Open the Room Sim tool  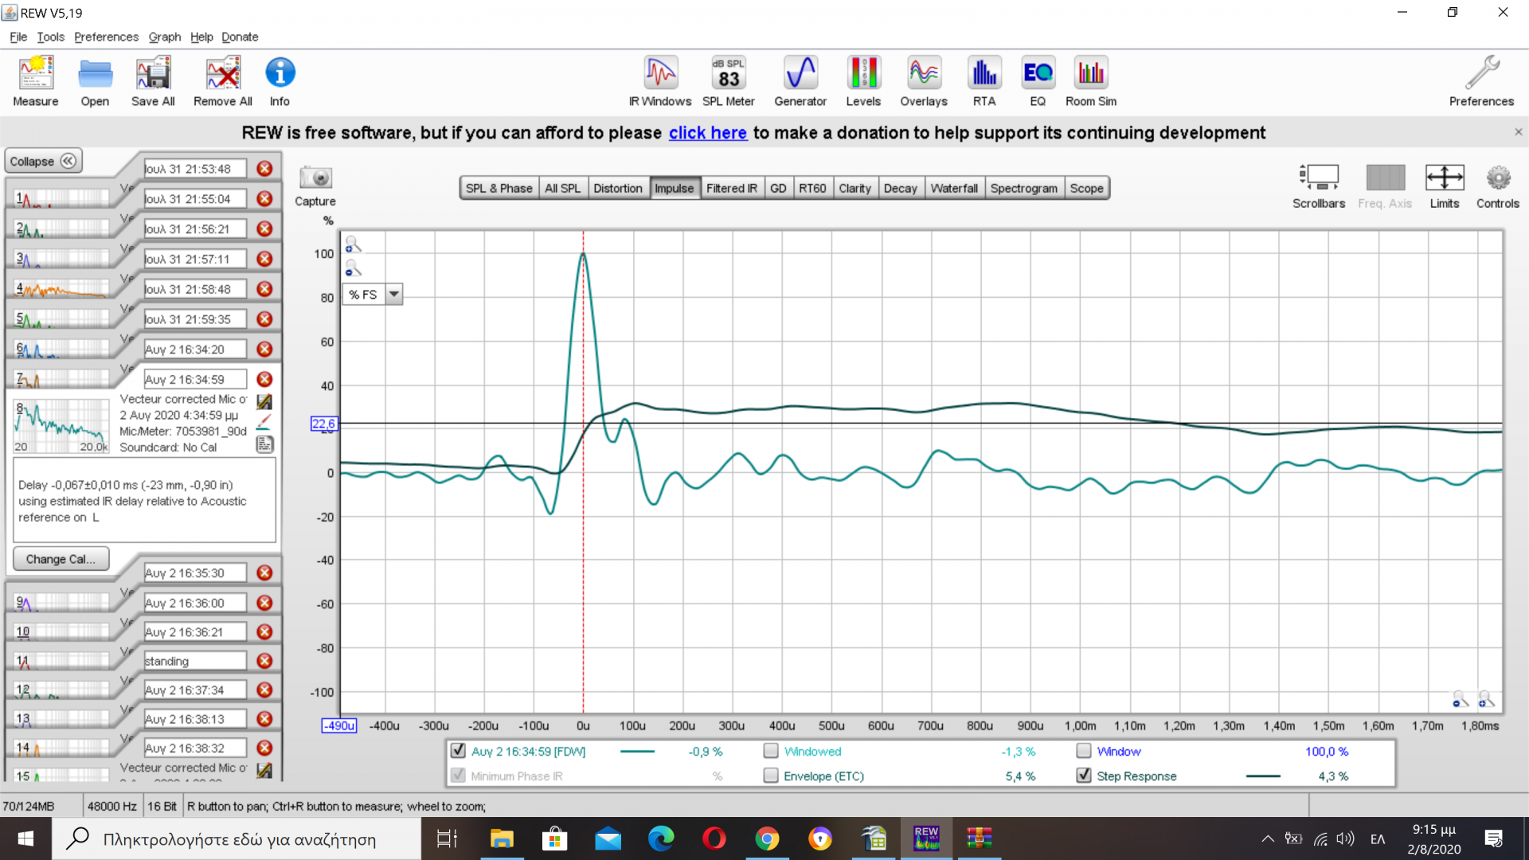click(x=1090, y=81)
